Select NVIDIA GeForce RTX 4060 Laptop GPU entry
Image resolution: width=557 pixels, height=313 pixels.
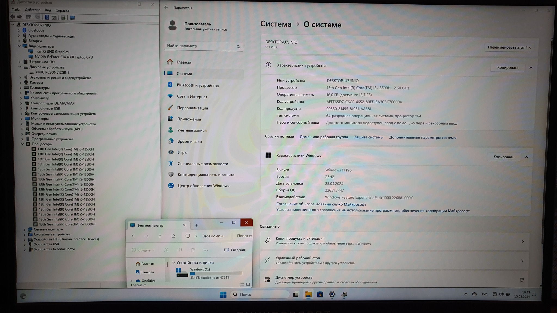[x=64, y=57]
